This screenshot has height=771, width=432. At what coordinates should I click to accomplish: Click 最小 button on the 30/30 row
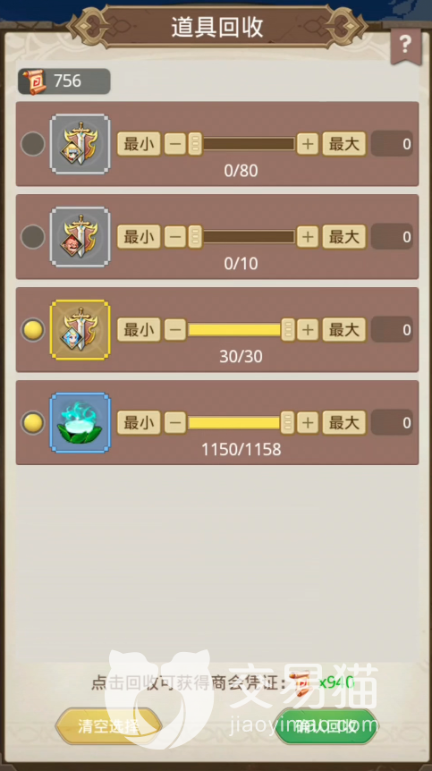point(139,330)
